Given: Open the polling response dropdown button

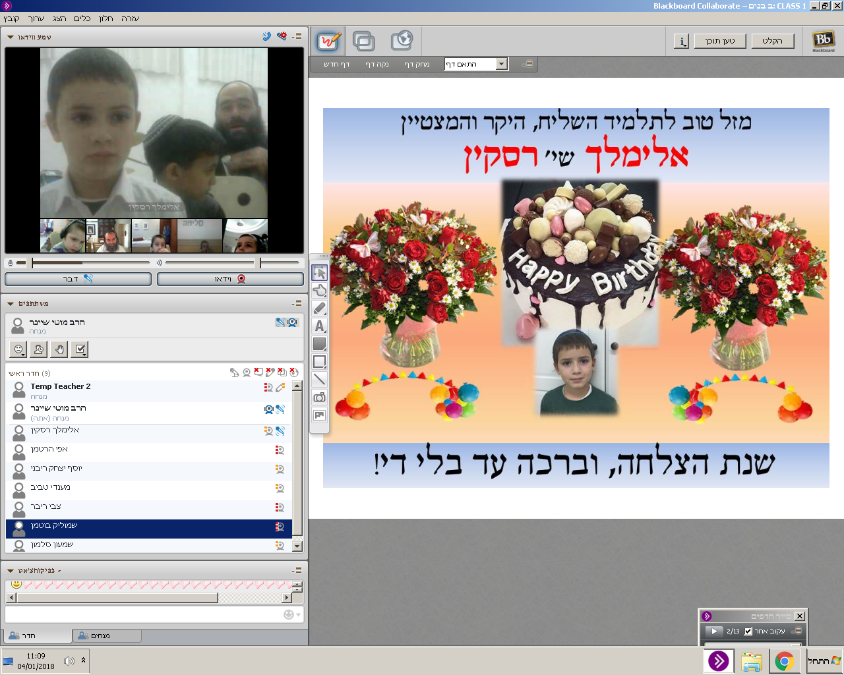Looking at the screenshot, I should coord(80,349).
